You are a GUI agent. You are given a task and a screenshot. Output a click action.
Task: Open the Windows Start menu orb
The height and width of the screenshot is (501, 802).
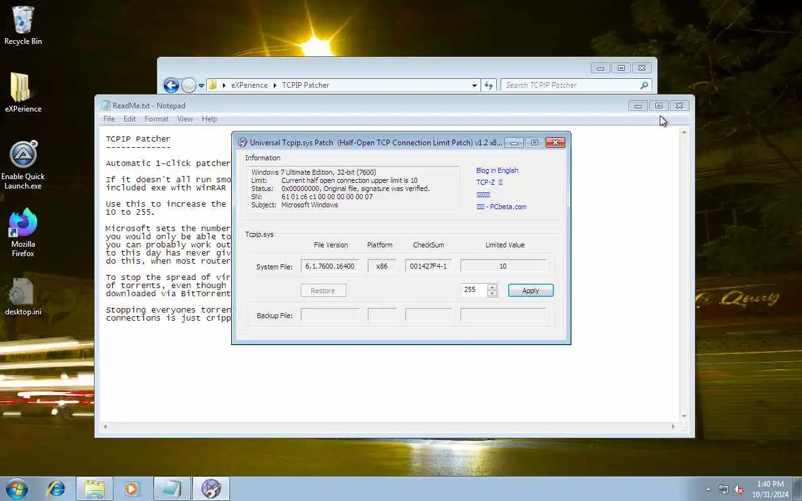point(17,488)
